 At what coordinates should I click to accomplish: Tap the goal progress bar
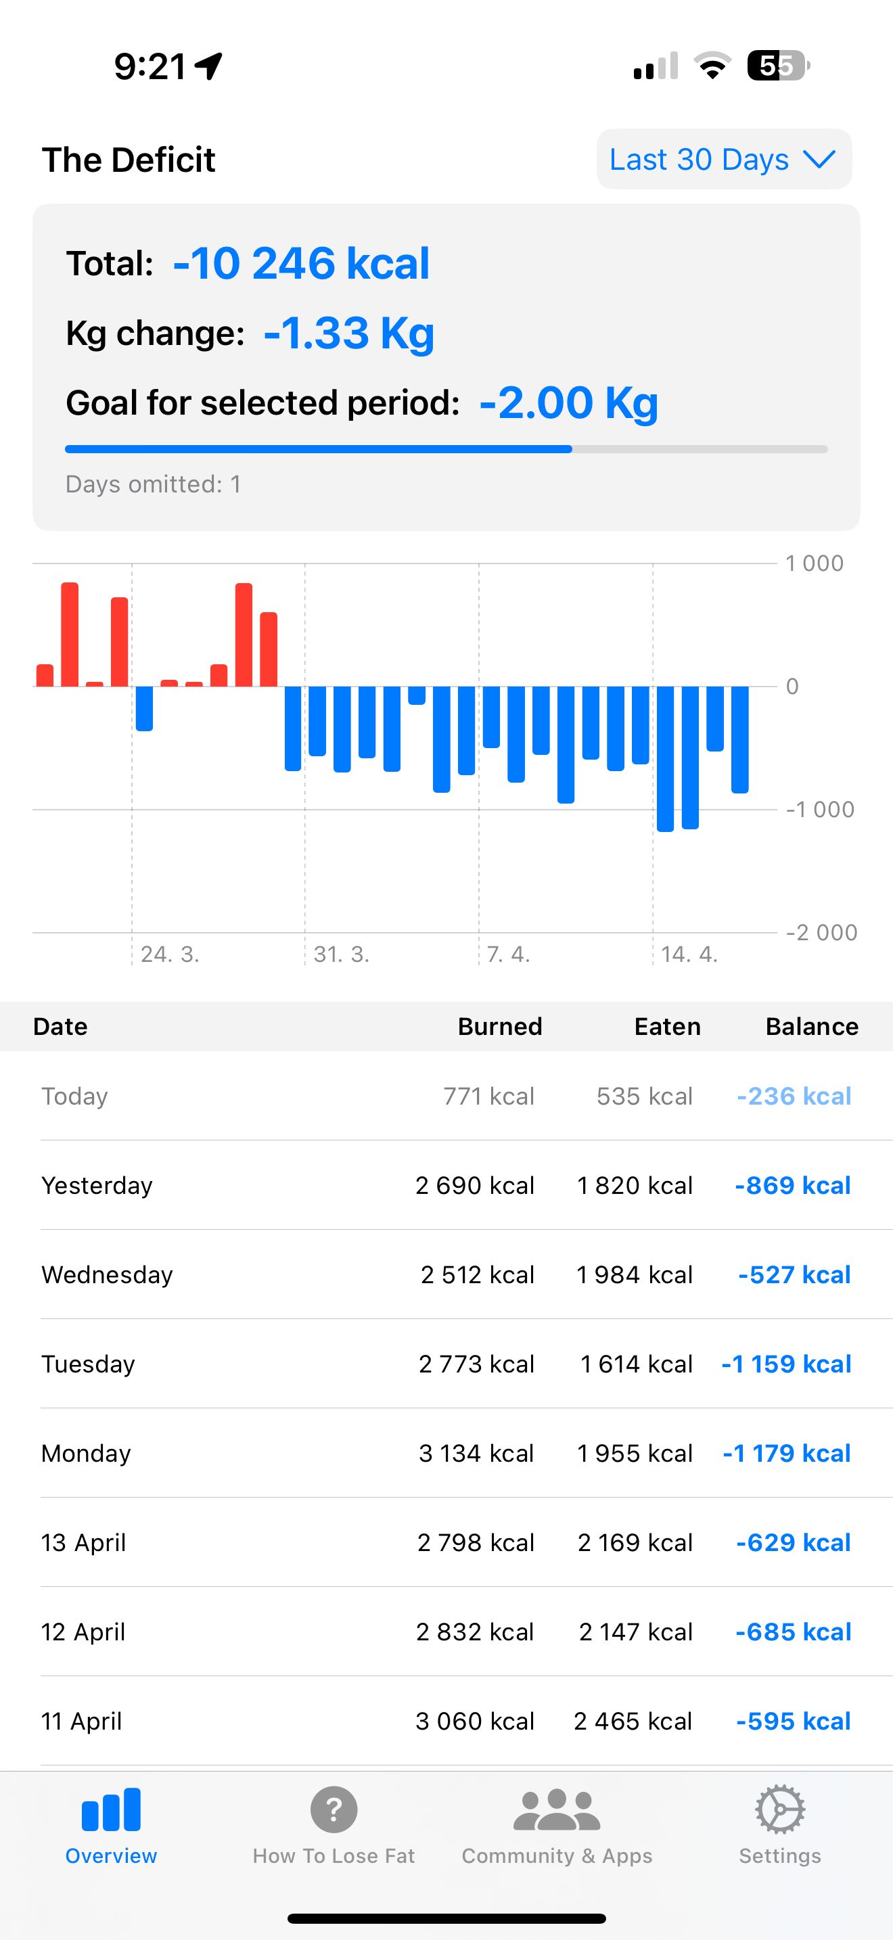(x=446, y=450)
